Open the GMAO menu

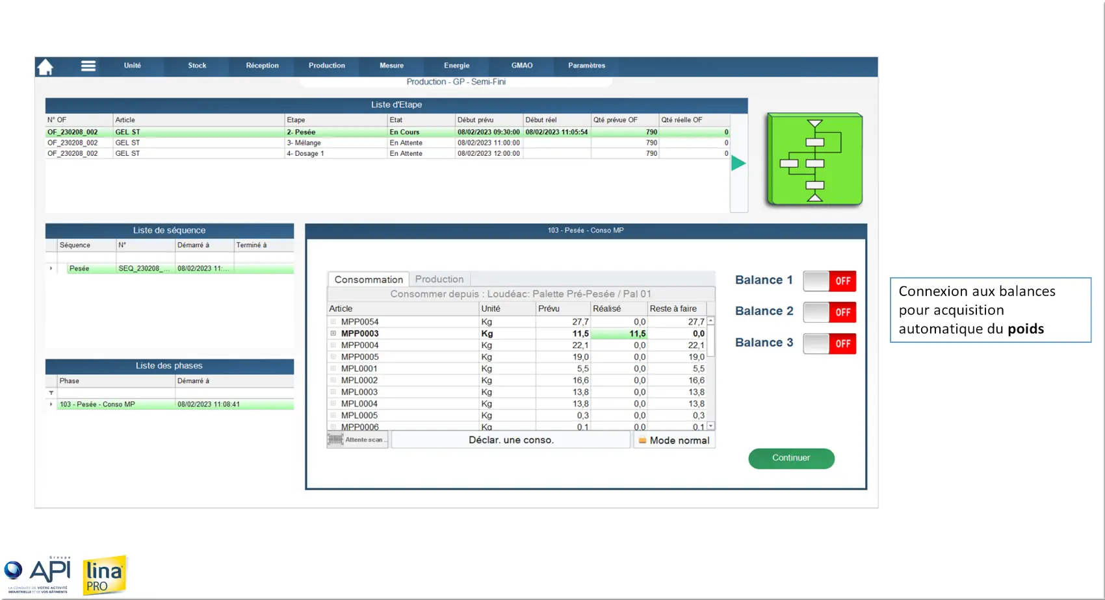[x=522, y=66]
